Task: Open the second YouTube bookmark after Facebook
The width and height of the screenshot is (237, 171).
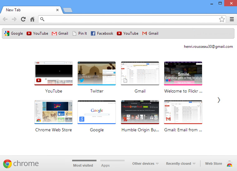Action: point(128,33)
